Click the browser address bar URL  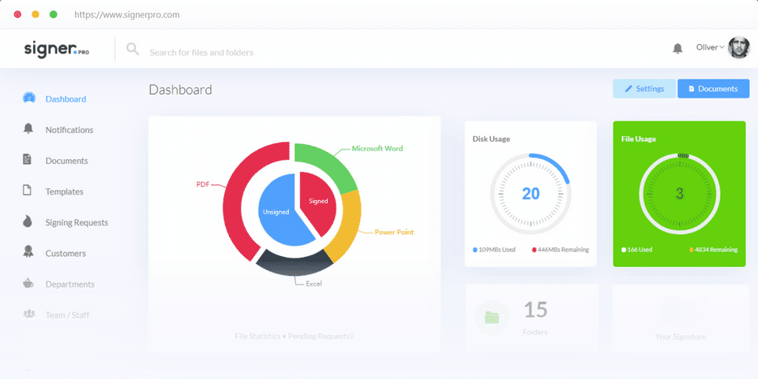pyautogui.click(x=126, y=14)
